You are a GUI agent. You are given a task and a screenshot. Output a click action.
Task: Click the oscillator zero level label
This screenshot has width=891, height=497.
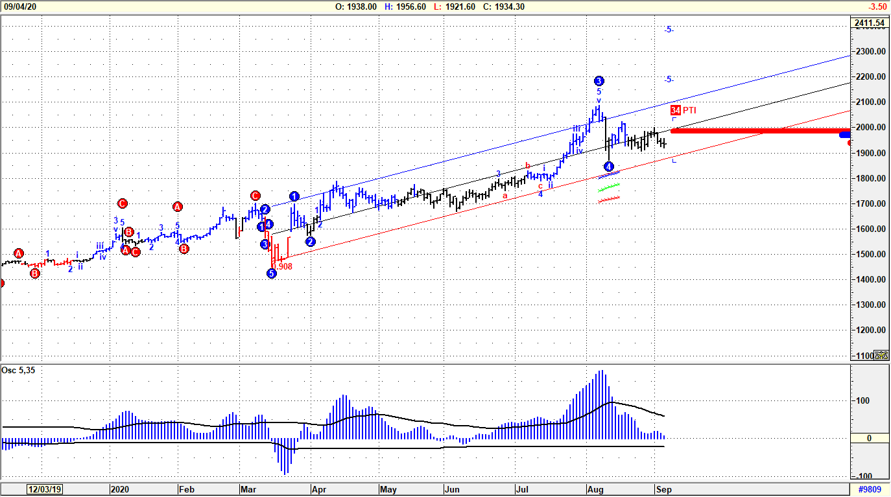[x=869, y=439]
